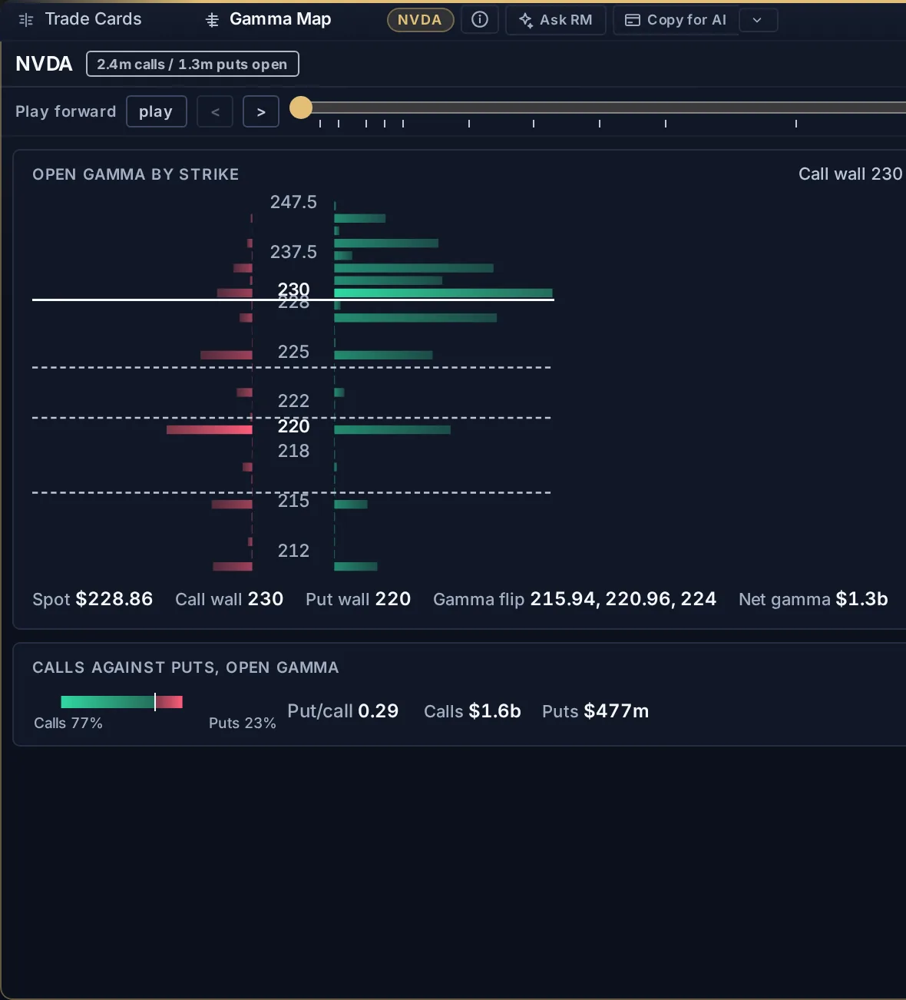Step forward with the > button
906x1000 pixels.
point(261,111)
